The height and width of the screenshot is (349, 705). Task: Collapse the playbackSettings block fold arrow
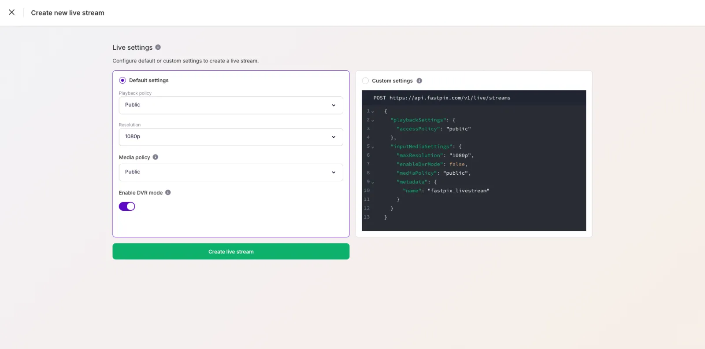(373, 121)
